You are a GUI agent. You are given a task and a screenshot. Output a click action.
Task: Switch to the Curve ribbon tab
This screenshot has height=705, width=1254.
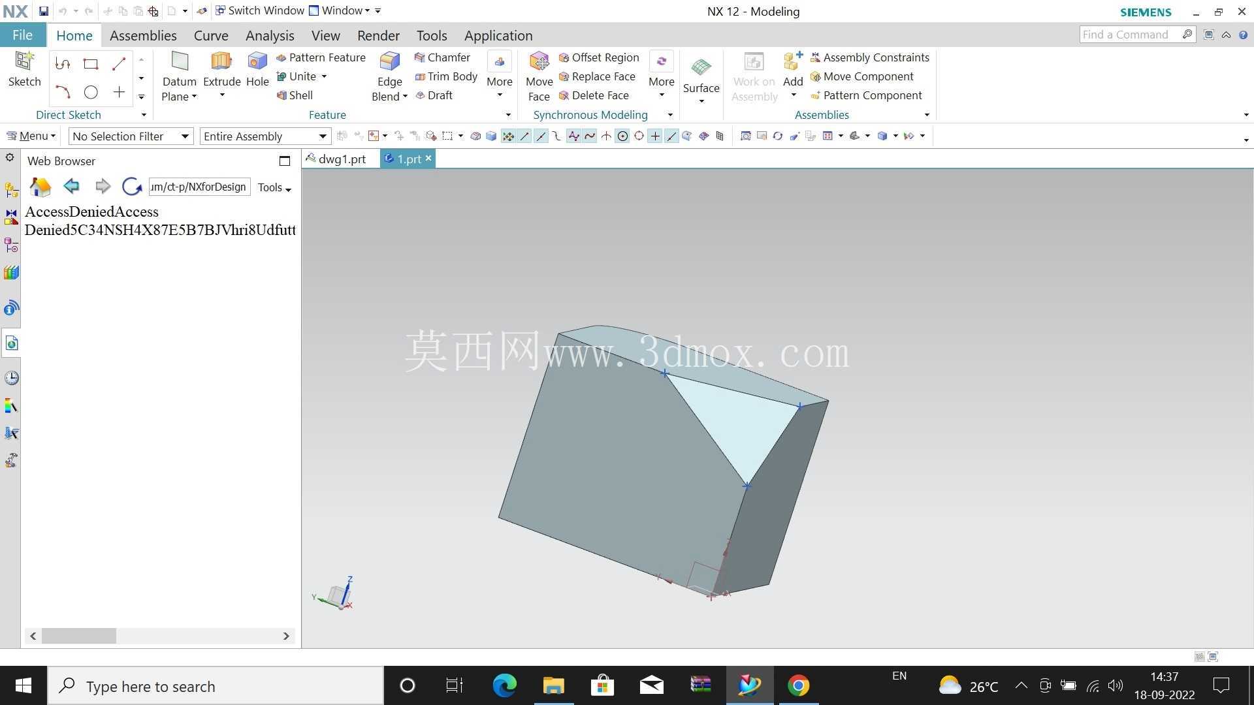tap(211, 35)
